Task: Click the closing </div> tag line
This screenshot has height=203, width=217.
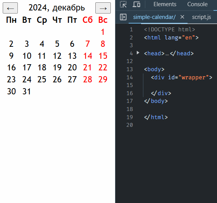Action: coord(161,93)
